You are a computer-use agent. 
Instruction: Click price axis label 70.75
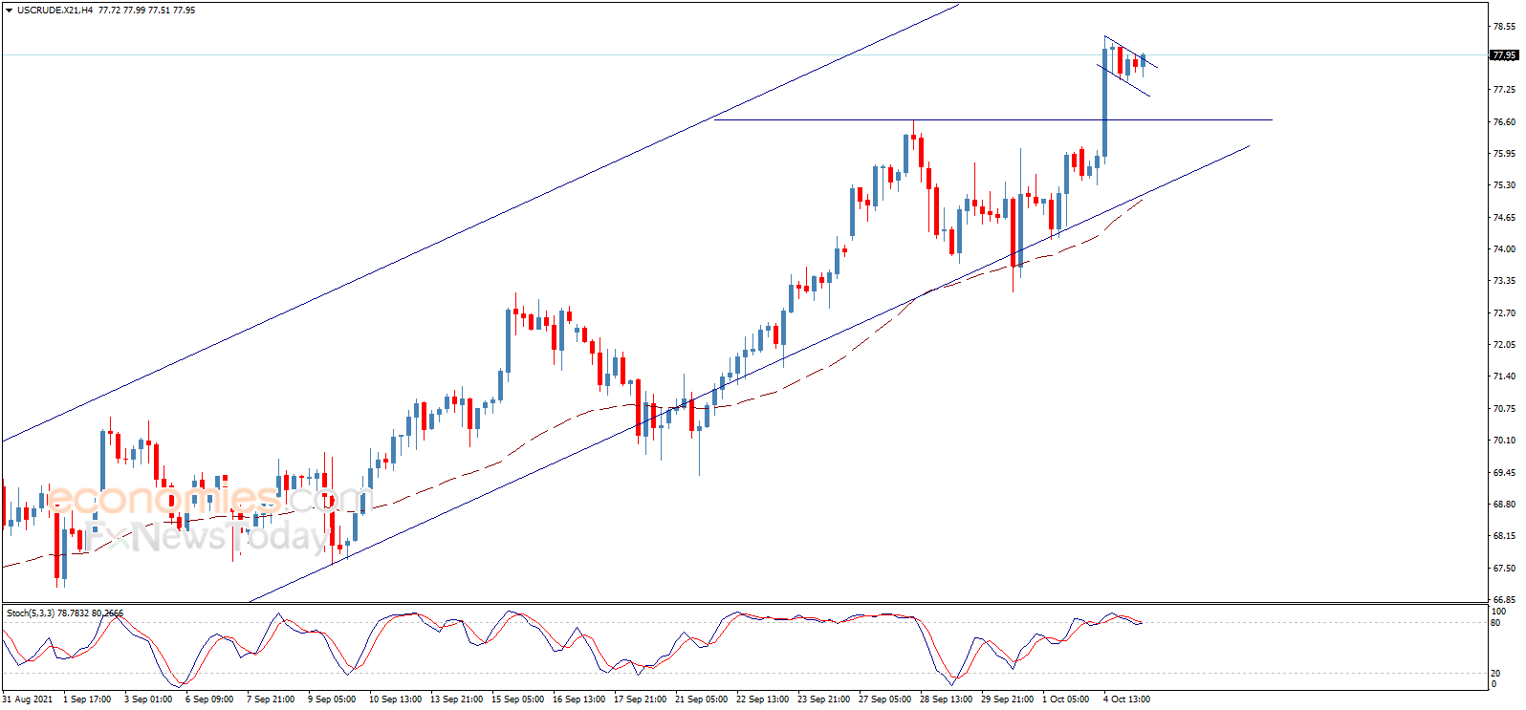(x=1504, y=409)
